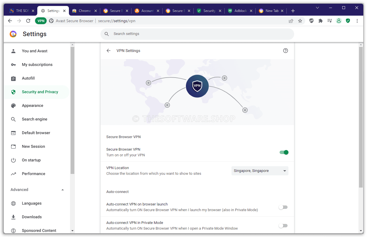Click the Search settings input field
Image resolution: width=367 pixels, height=237 pixels.
click(197, 34)
